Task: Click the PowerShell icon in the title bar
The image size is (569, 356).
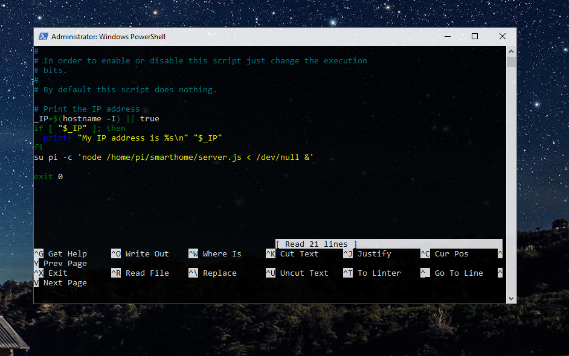Action: 43,37
